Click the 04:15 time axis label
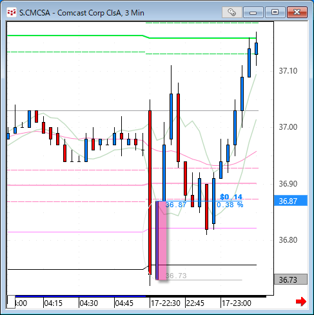The image size is (314, 315). pyautogui.click(x=53, y=303)
